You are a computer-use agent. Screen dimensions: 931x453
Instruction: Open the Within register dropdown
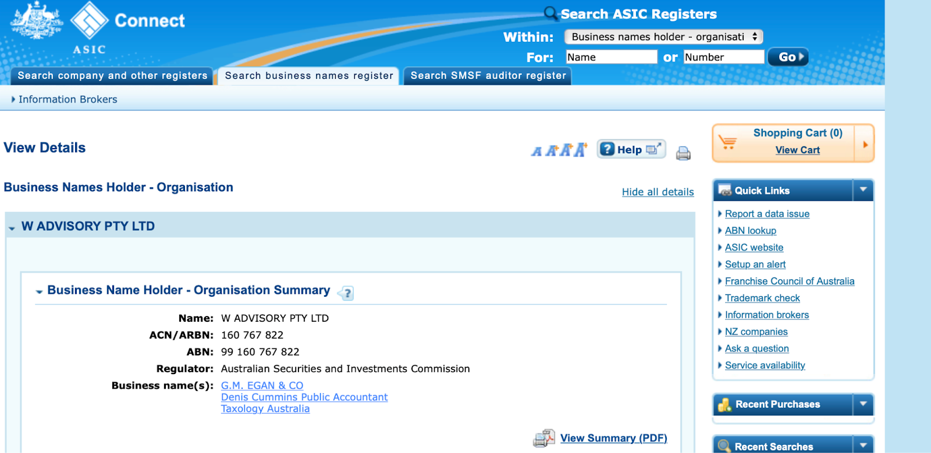pos(663,37)
